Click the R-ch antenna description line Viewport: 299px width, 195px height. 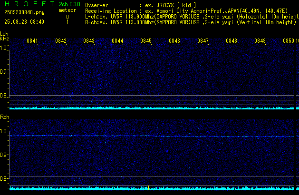pos(190,22)
